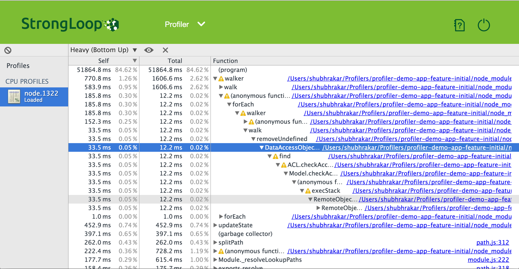Collapse the Model.checkAc row
519x269 pixels.
pos(286,174)
